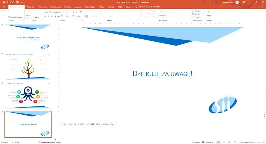Image resolution: width=266 pixels, height=144 pixels.
Task: Toggle Bold formatting
Action: (x=45, y=16)
